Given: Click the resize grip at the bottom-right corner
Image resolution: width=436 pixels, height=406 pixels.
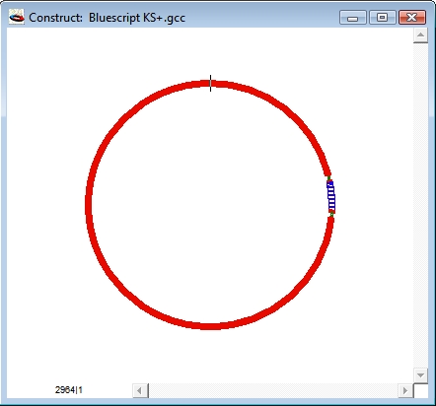Looking at the screenshot, I should pyautogui.click(x=420, y=390).
